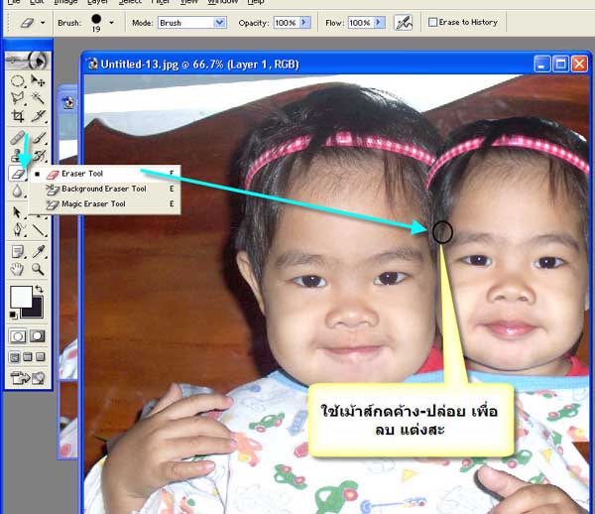This screenshot has width=595, height=514.
Task: Select the Zoom tool
Action: click(x=38, y=269)
